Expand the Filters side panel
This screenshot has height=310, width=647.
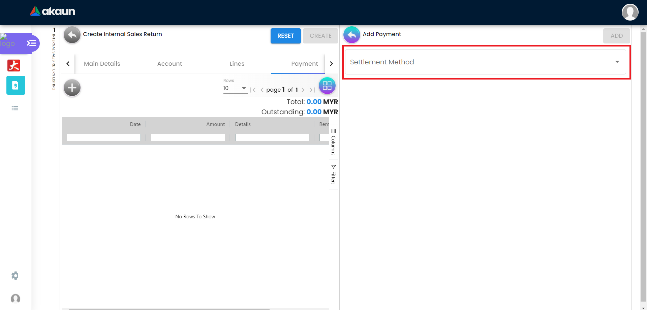point(333,175)
